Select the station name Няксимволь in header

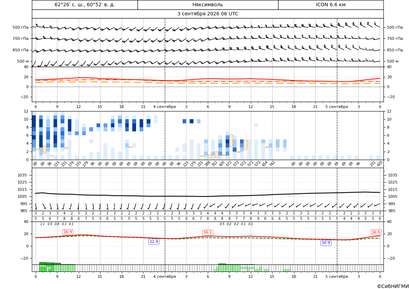(x=207, y=5)
